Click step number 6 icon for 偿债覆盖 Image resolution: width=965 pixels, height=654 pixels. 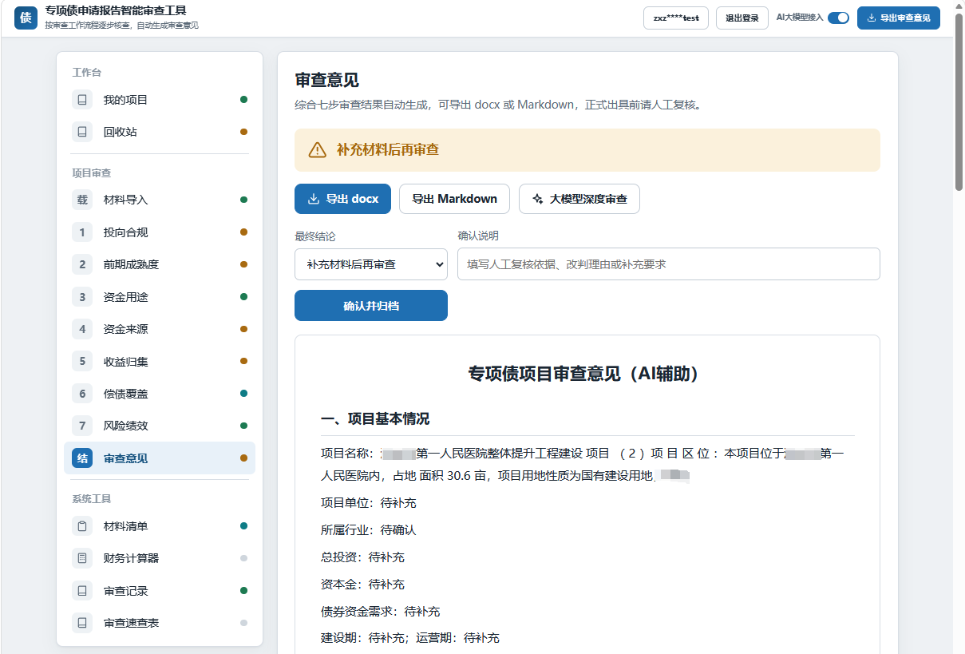coord(82,394)
